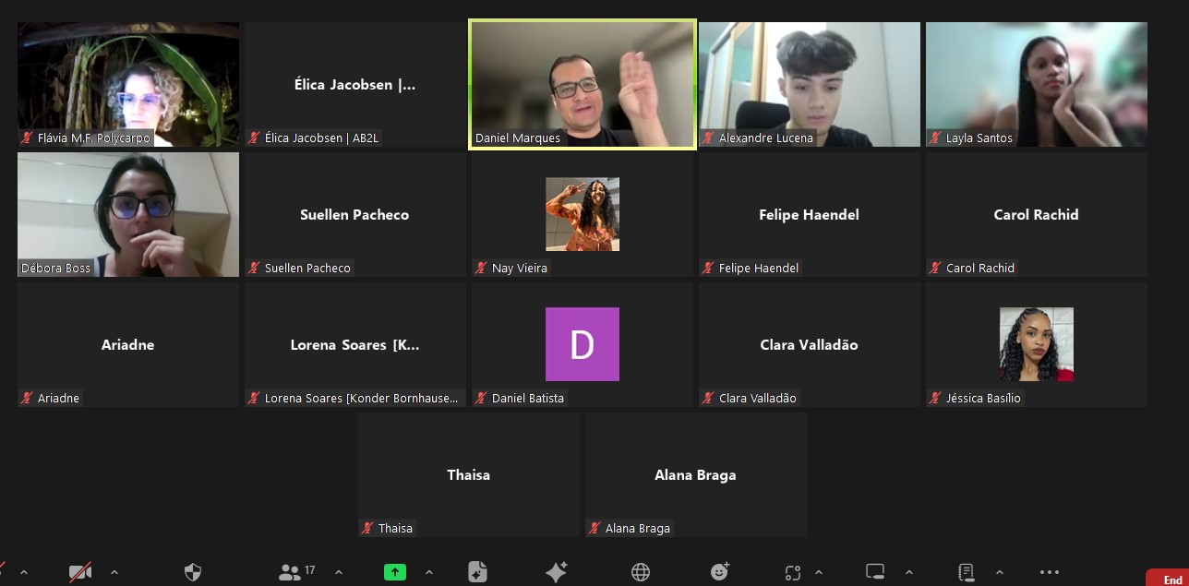The image size is (1189, 586).
Task: Open the document-with-sparkle toolbar icon
Action: pos(477,572)
